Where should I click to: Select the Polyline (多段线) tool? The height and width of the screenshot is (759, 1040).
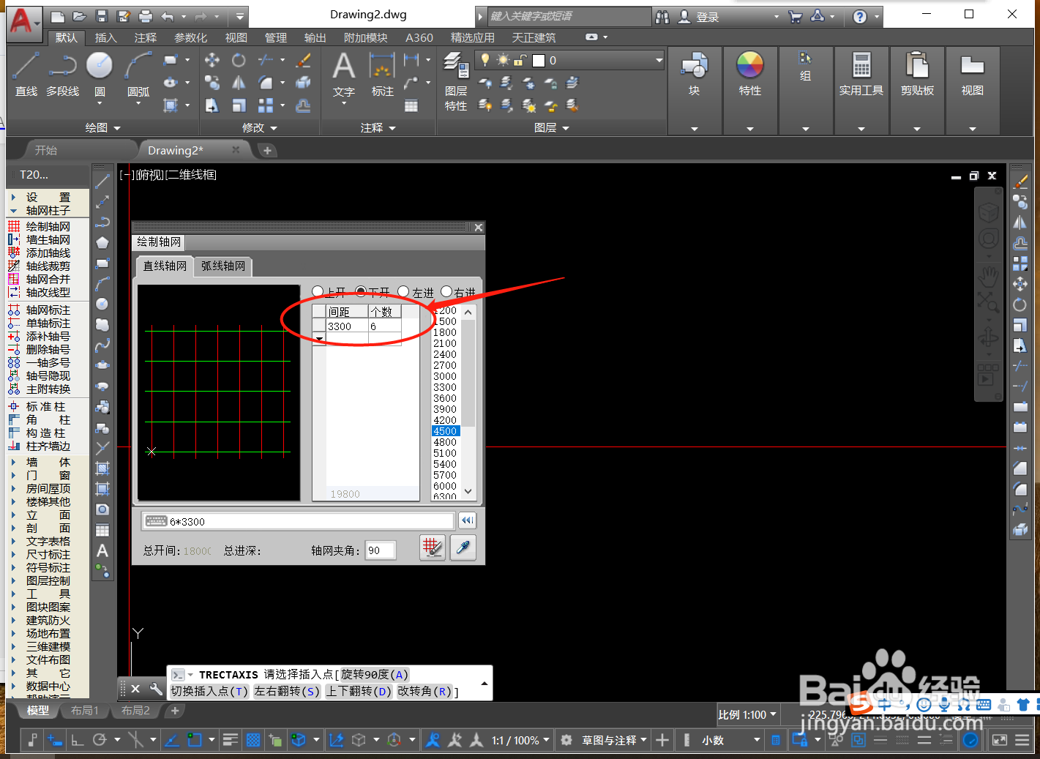[x=62, y=74]
